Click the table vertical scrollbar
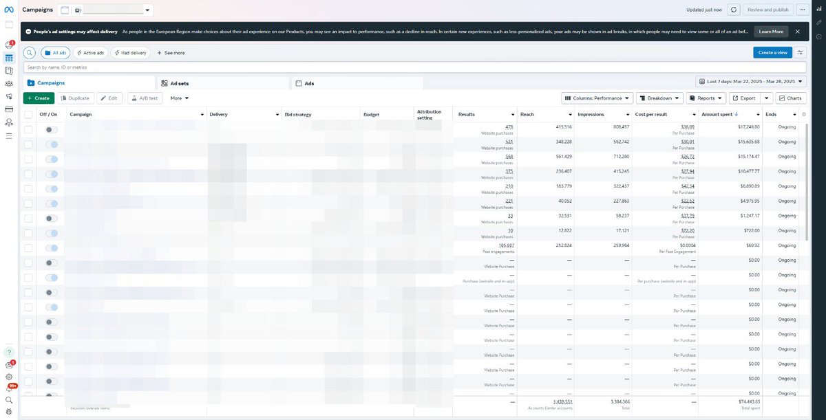The width and height of the screenshot is (826, 420). pyautogui.click(x=808, y=181)
